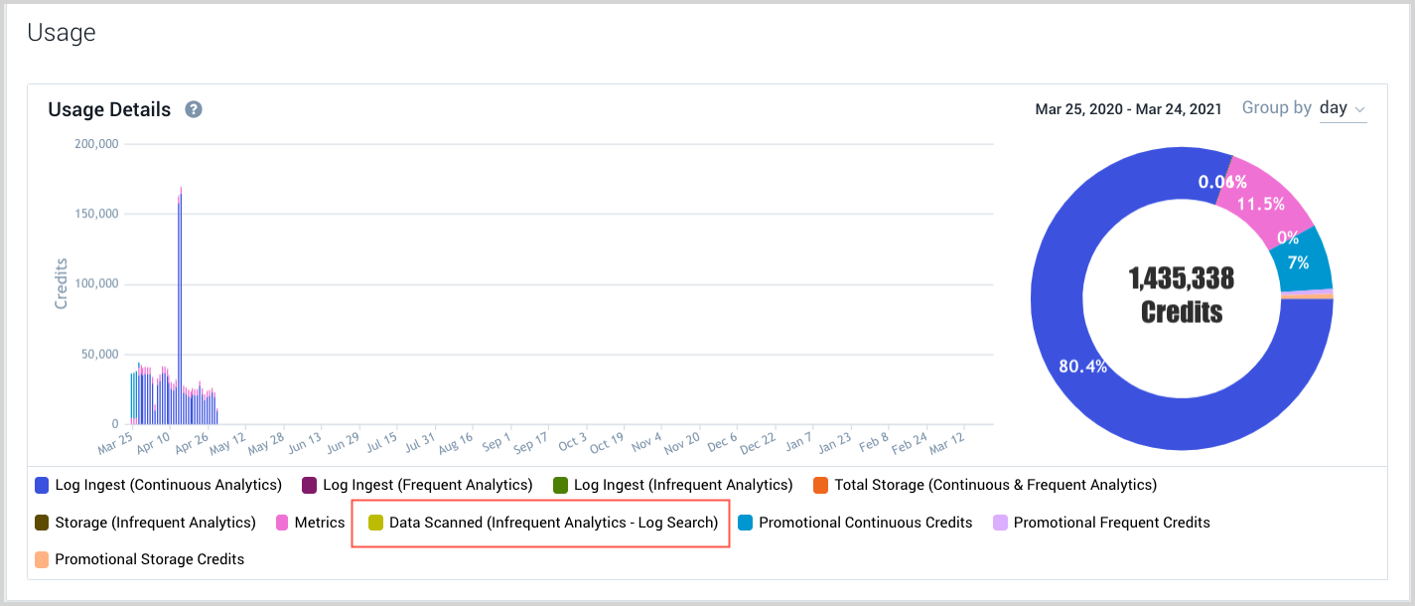Click the Metrics legend swatch

[283, 522]
